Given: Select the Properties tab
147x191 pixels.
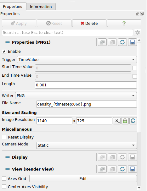Looking at the screenshot, I should 13,7.
